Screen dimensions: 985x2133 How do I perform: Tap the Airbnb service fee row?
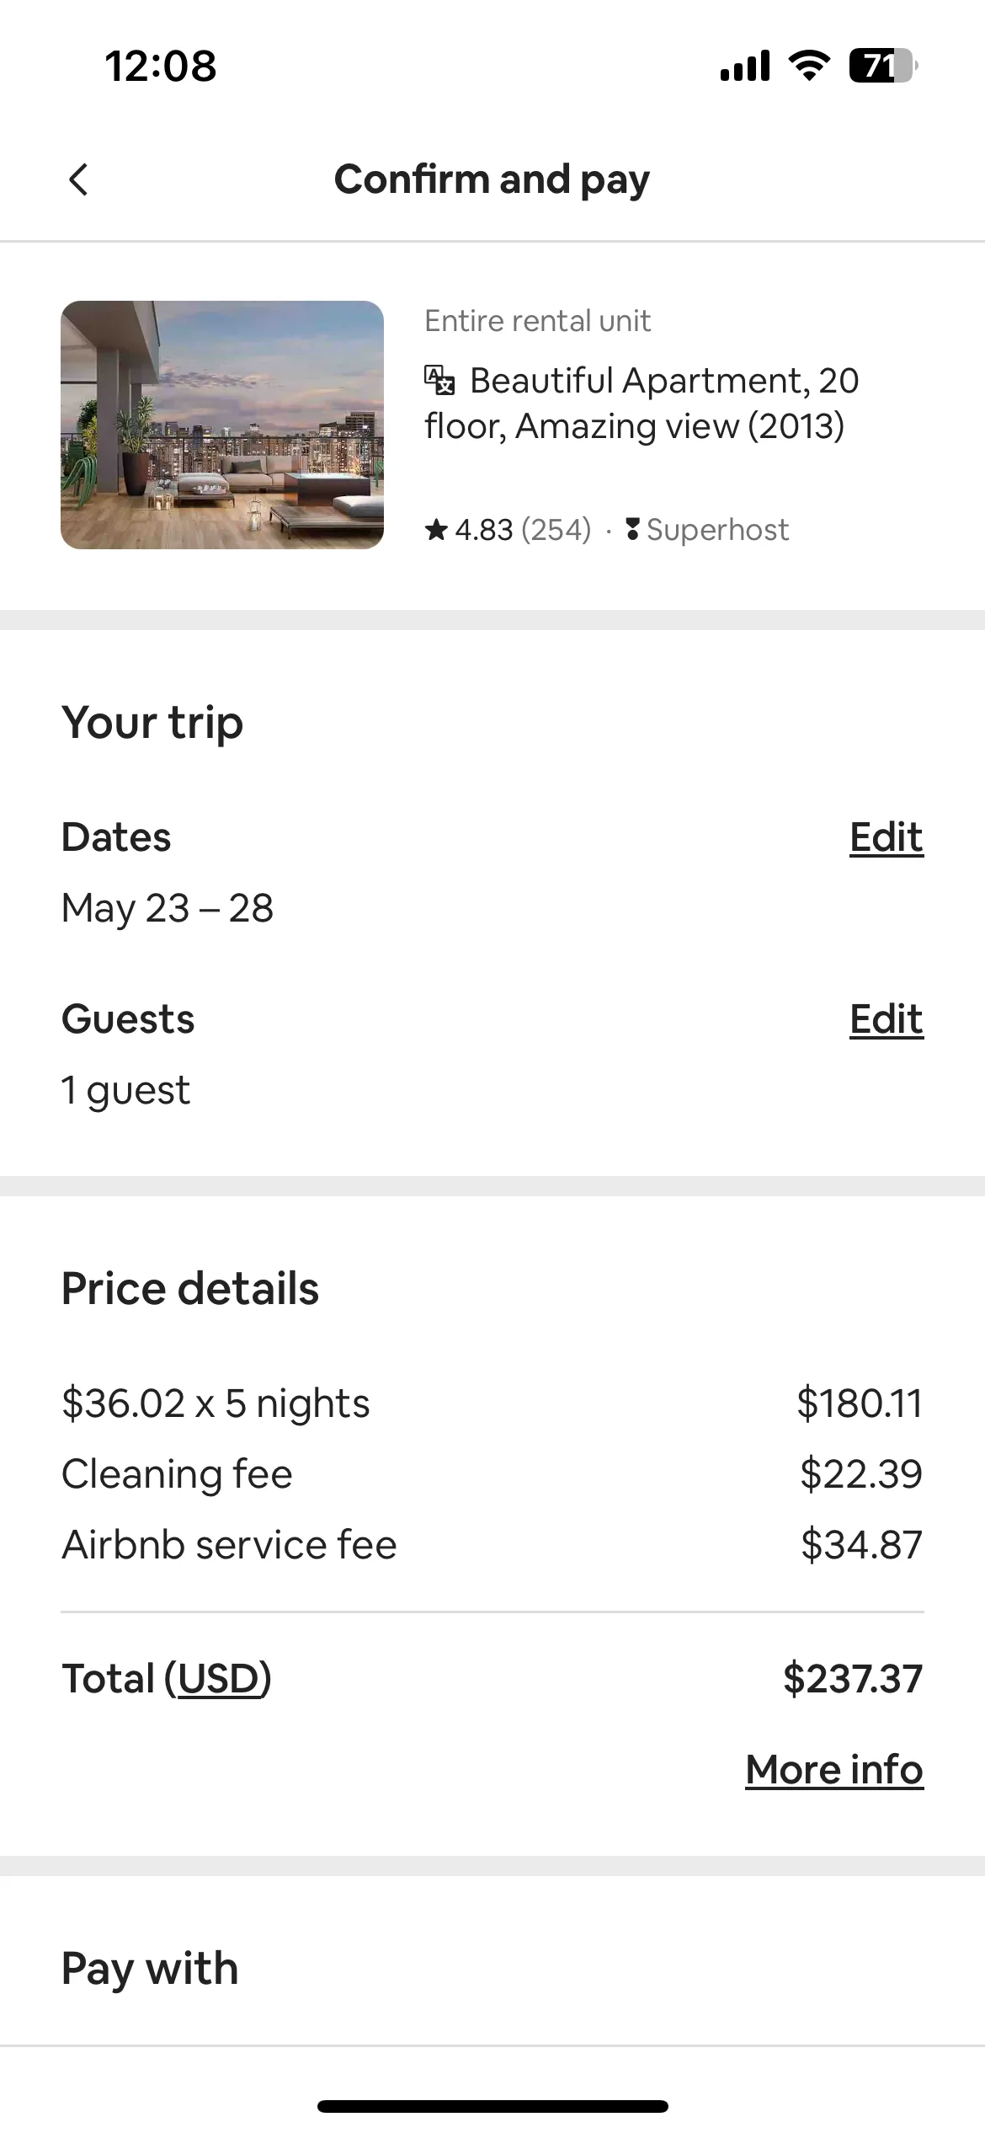pyautogui.click(x=492, y=1545)
